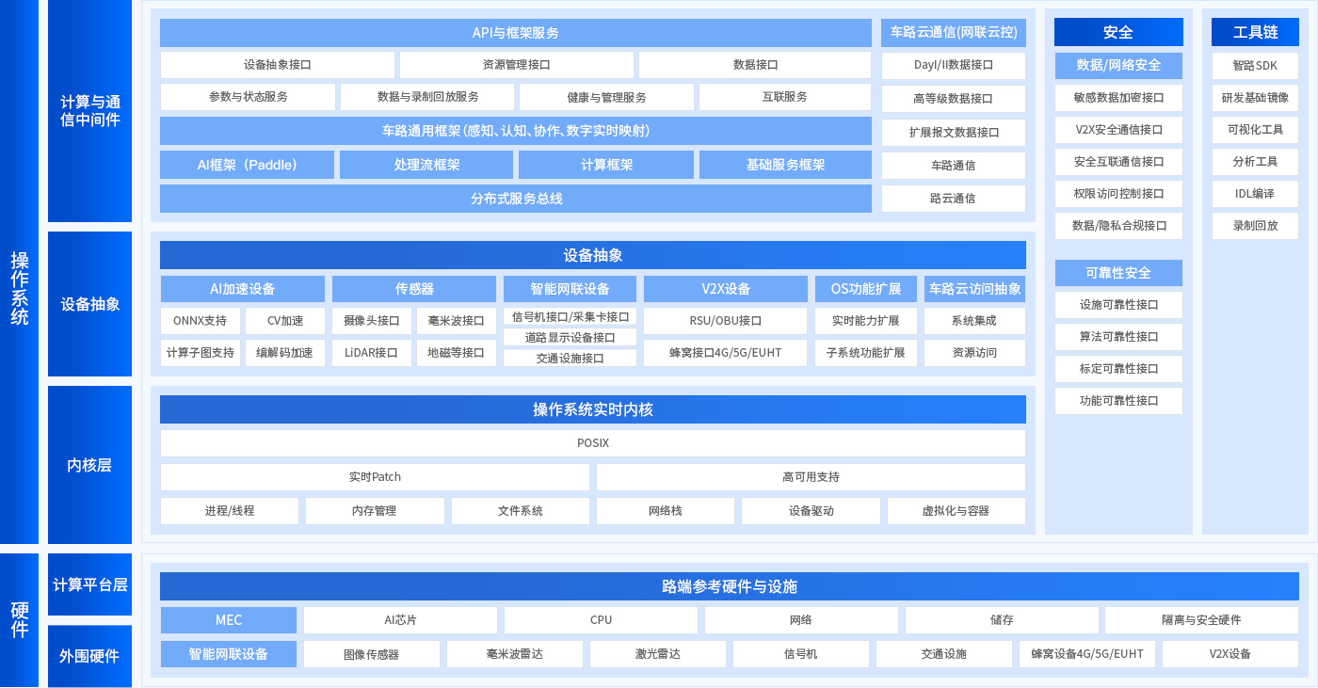Select the 分布式服务总线 bar

516,199
